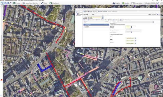Click the Aktualisieren refresh icon
The height and width of the screenshot is (97, 163).
pyautogui.click(x=50, y=3)
